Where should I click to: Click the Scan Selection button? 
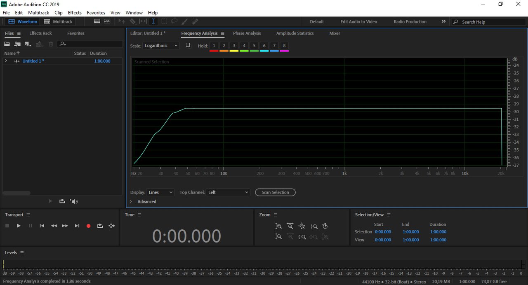[x=275, y=192]
